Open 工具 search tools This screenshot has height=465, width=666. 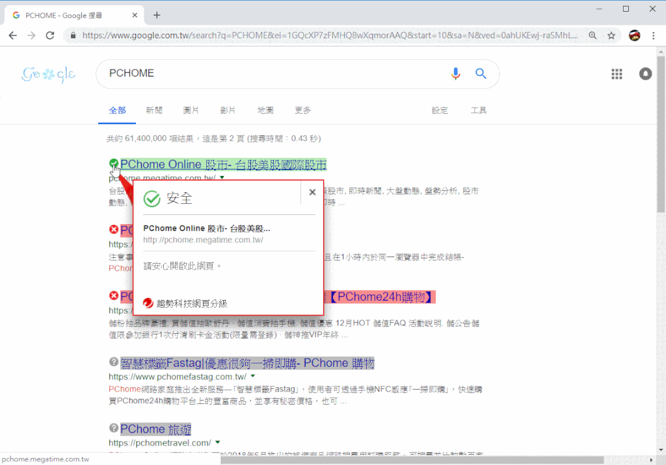click(x=478, y=110)
